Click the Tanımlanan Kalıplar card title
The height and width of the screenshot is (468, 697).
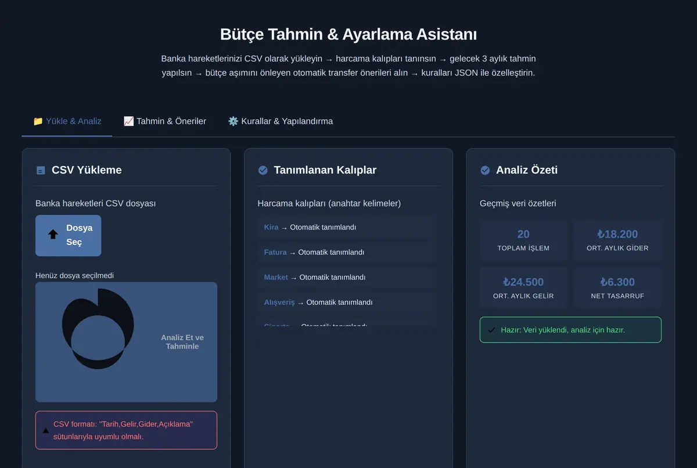pos(325,170)
